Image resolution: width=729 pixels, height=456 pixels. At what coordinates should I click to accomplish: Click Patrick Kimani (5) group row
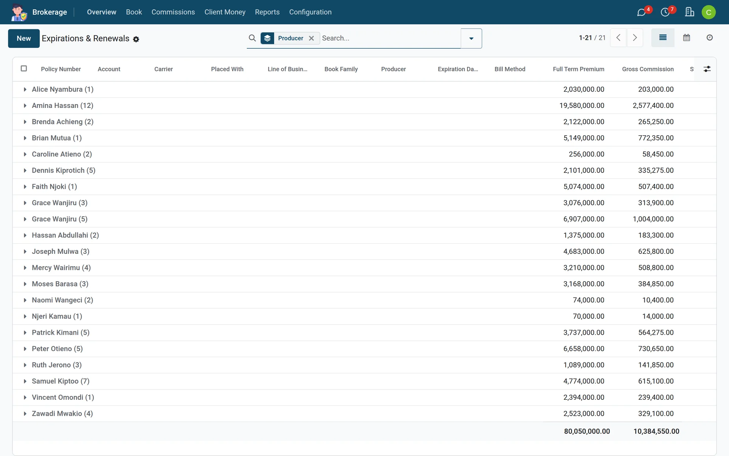[x=364, y=332]
